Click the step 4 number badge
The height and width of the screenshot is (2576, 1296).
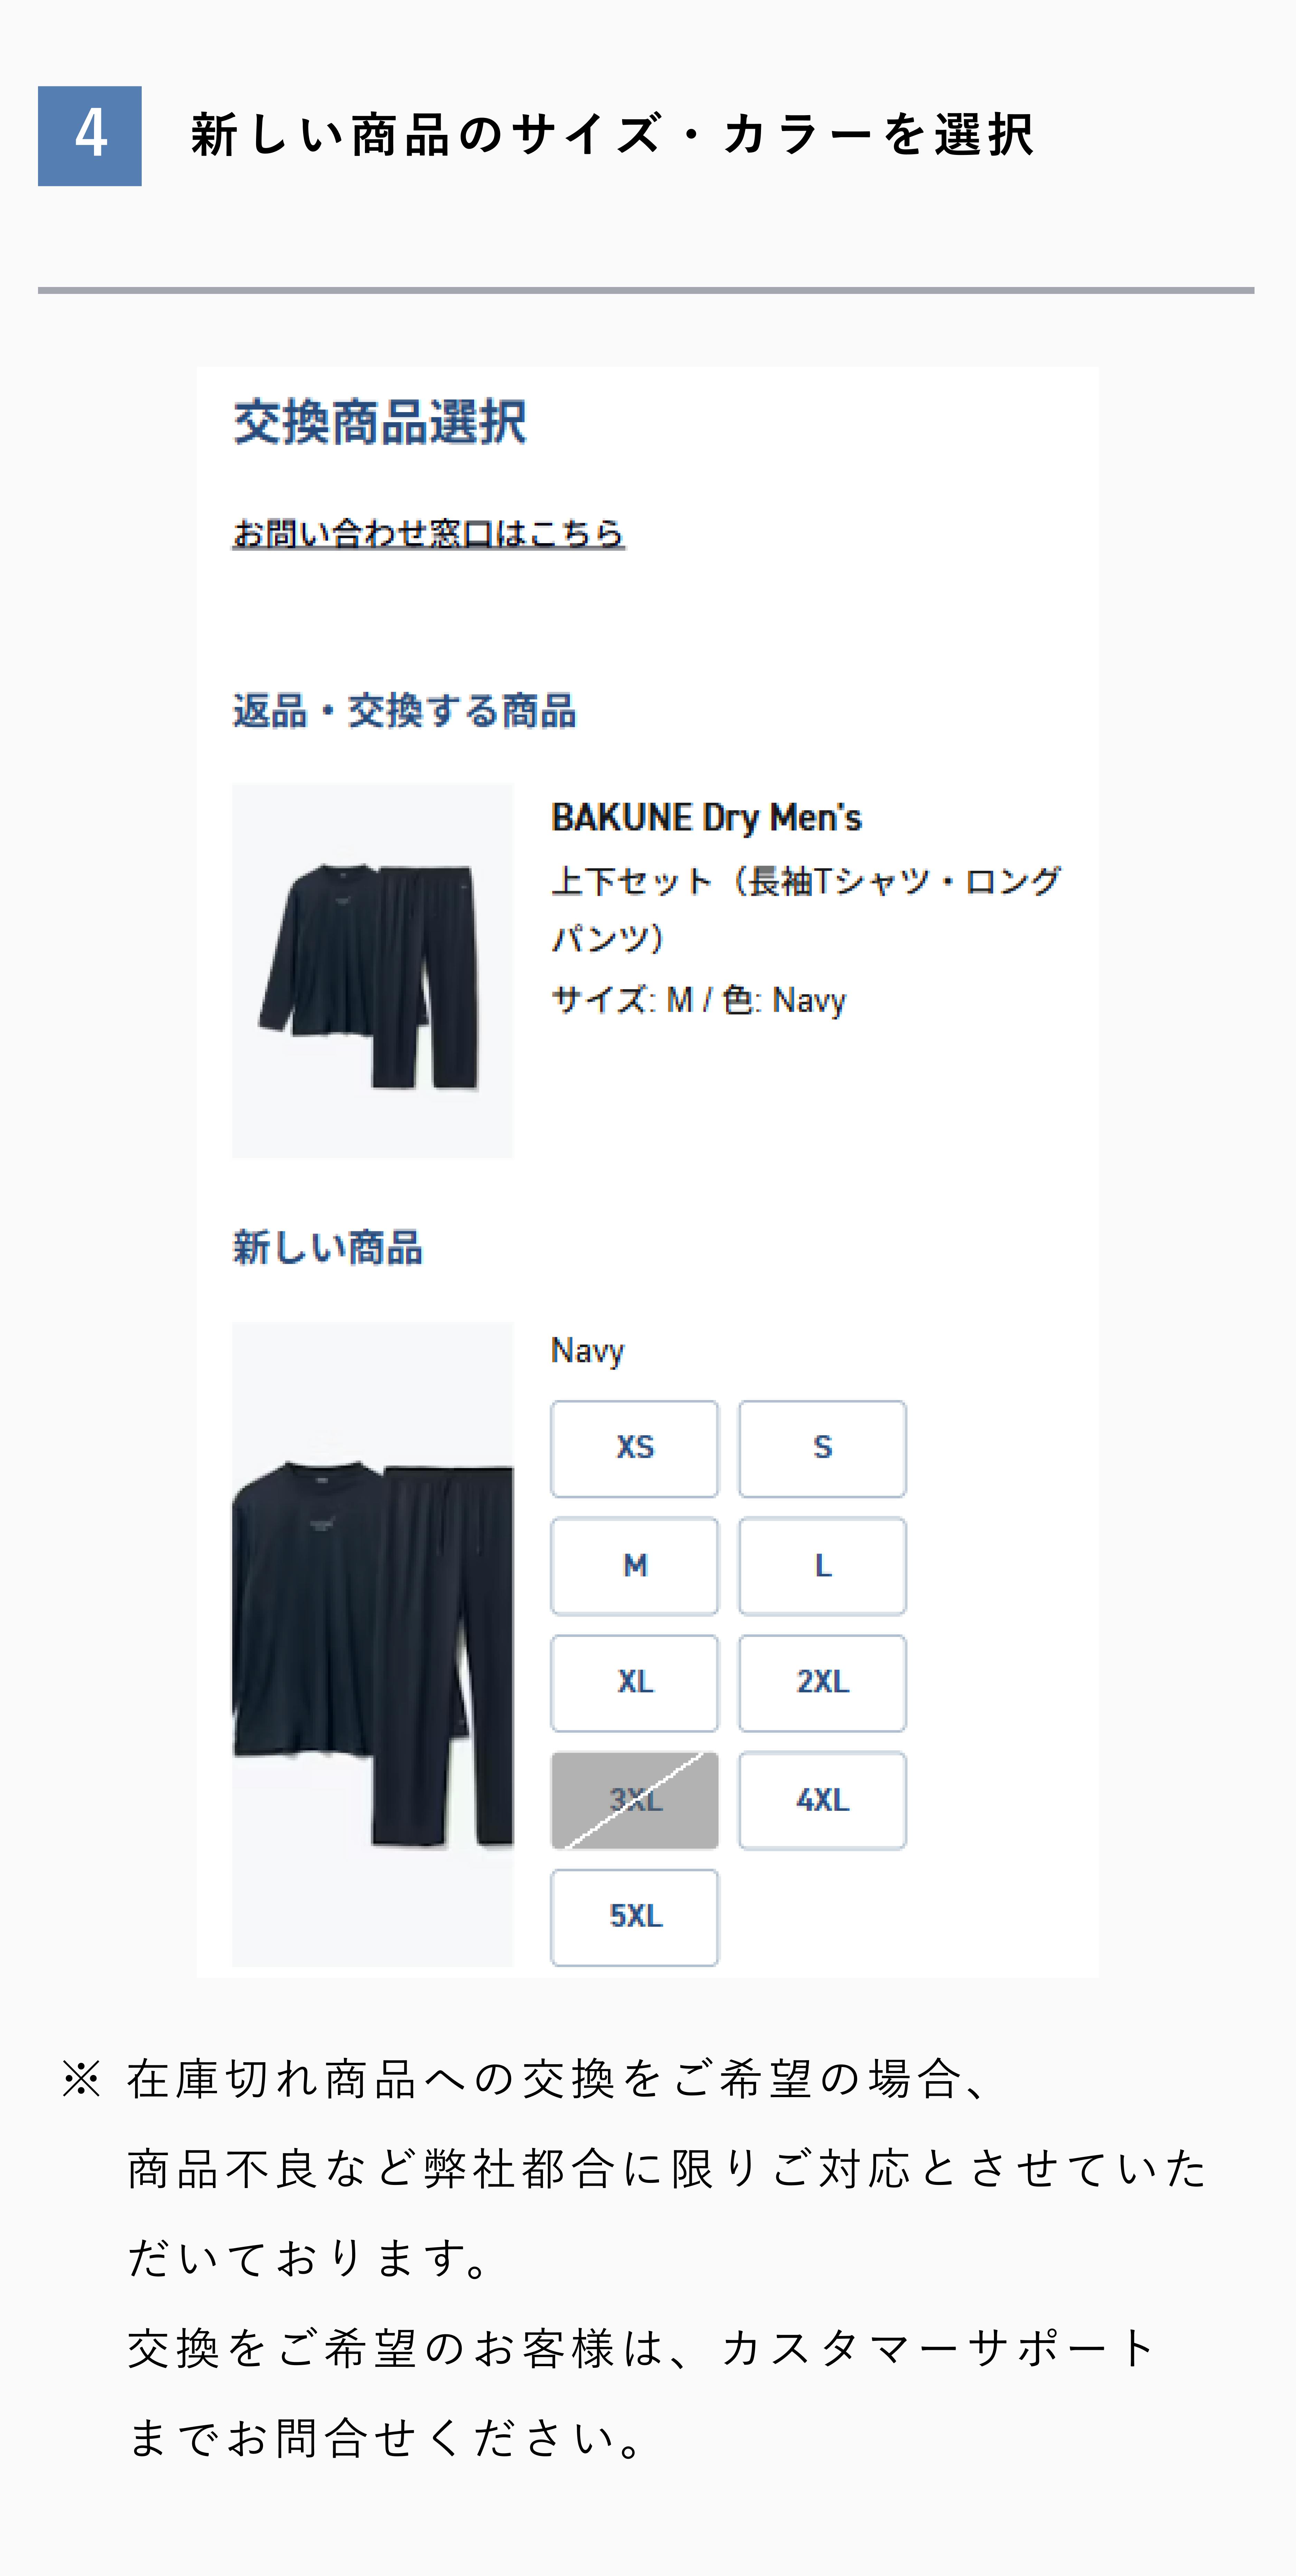90,136
